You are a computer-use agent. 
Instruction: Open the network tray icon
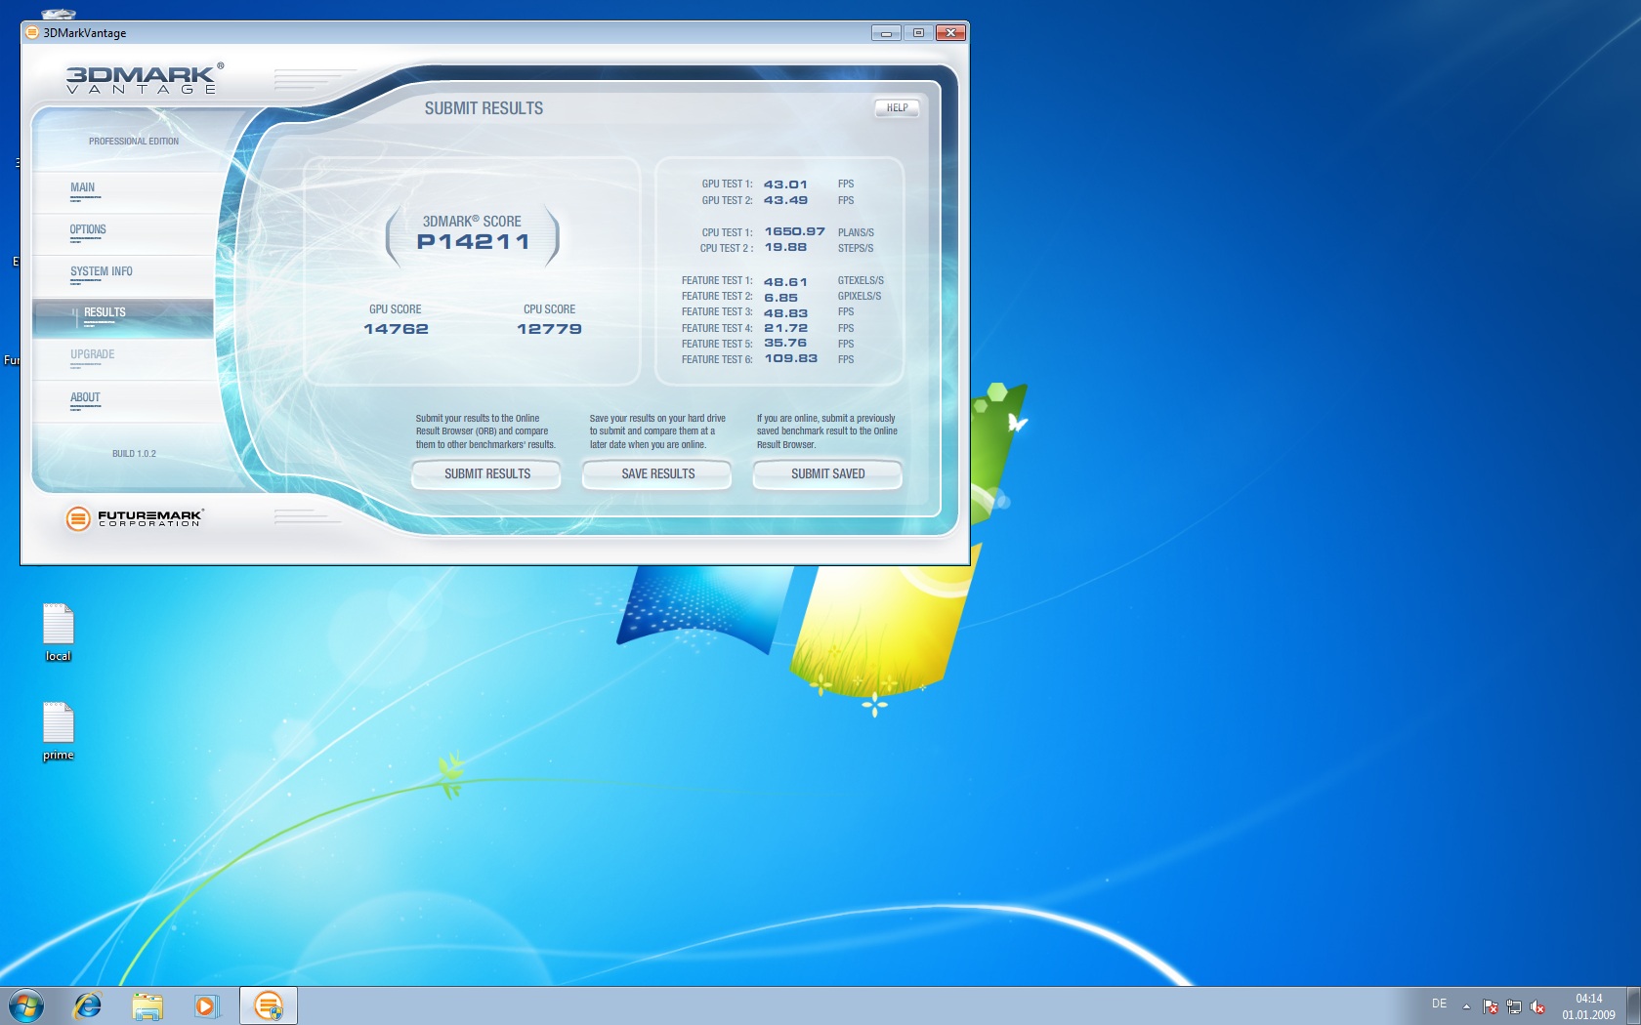tap(1514, 1006)
